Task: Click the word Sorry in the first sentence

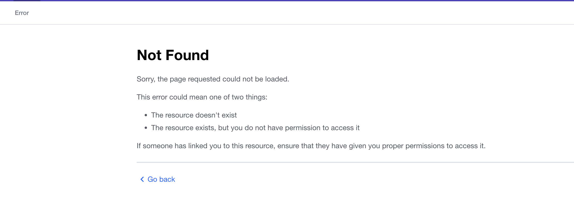Action: (x=146, y=79)
